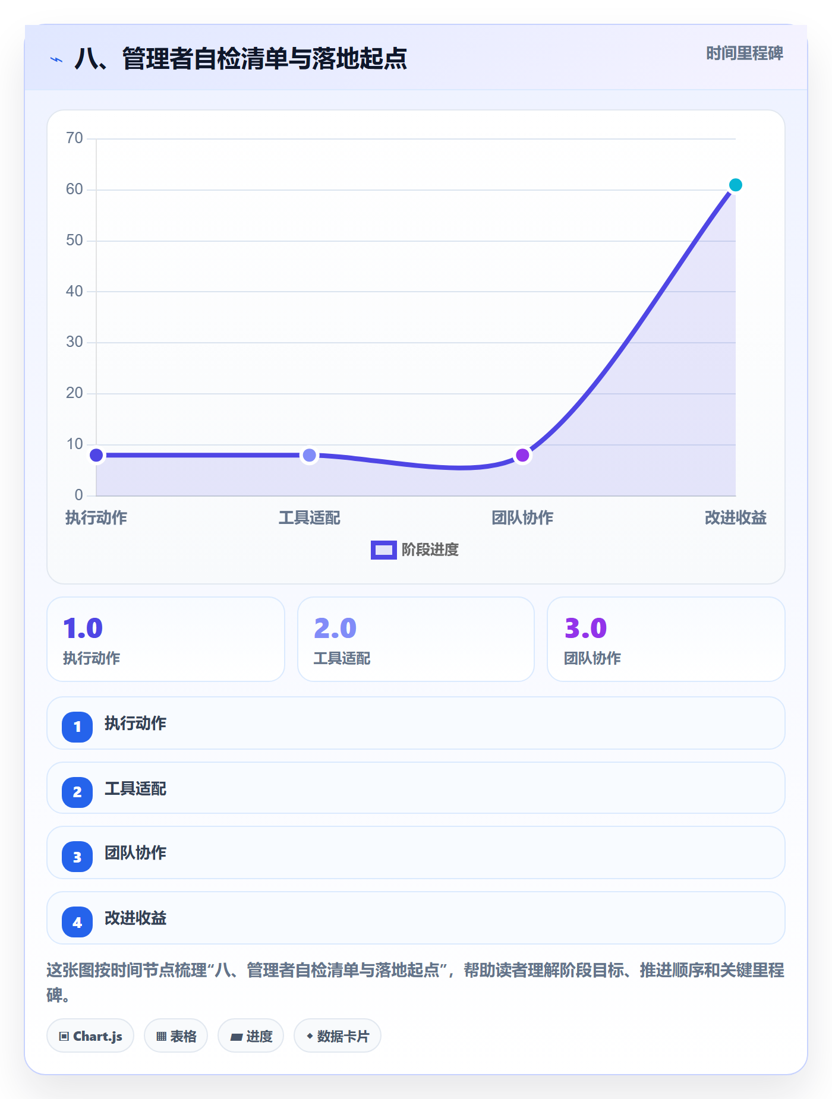Click the description paragraph starting with 这张图按时间节点

(x=415, y=982)
